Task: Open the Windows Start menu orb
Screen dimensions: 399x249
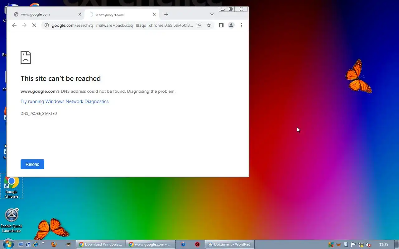Action: 8,244
